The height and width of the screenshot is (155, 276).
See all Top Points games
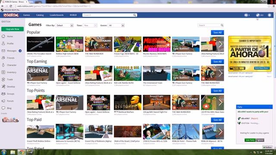click(217, 91)
